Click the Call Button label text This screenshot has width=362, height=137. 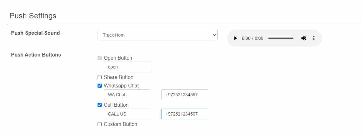click(x=116, y=105)
